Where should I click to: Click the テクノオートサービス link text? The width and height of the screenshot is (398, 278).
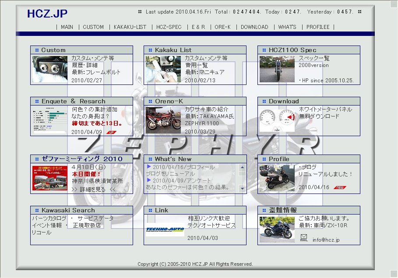[211, 225]
